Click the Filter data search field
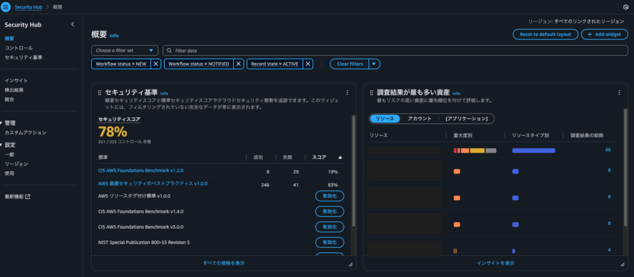 [x=395, y=51]
